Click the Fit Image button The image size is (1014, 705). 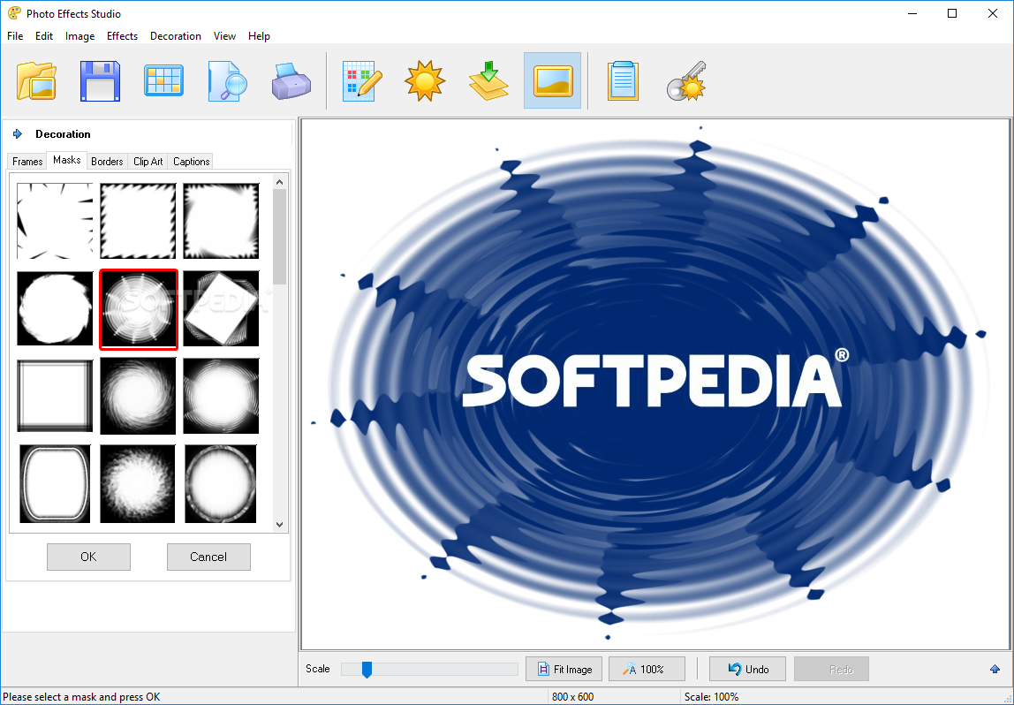[x=564, y=669]
